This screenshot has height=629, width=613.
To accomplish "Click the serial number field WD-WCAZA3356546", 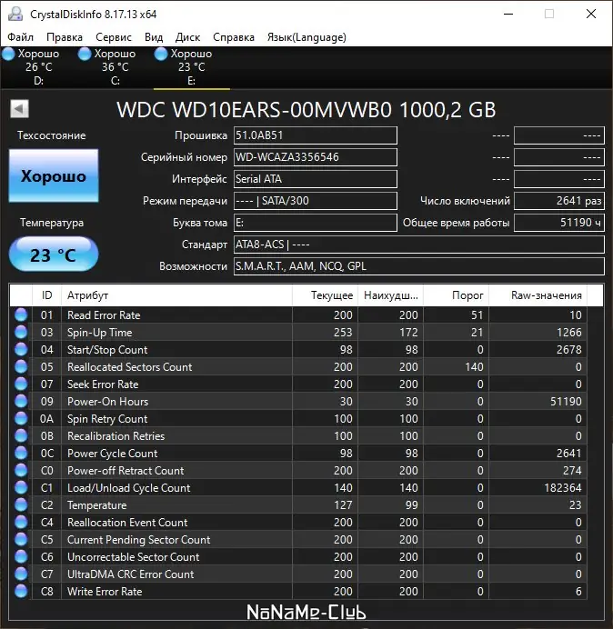I will (x=316, y=157).
